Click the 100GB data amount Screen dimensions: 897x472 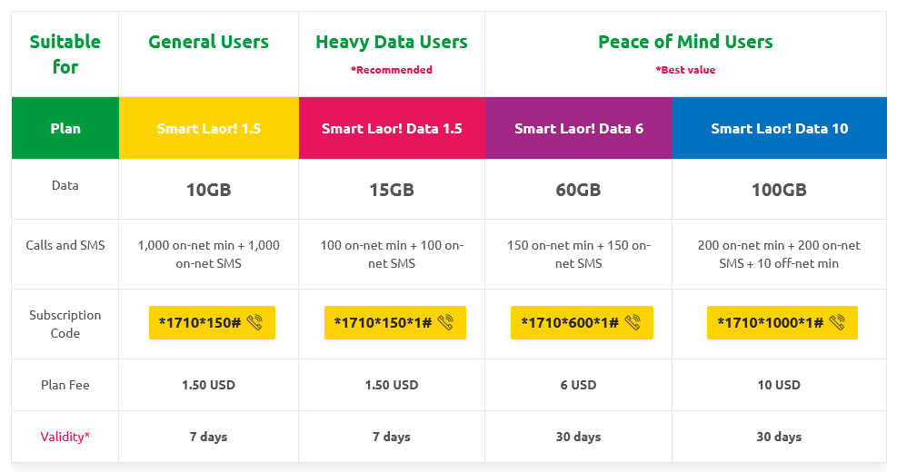(x=780, y=191)
